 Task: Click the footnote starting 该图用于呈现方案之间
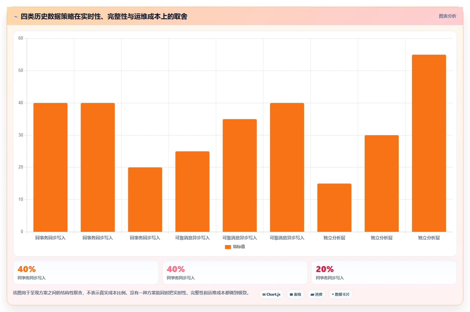click(131, 293)
